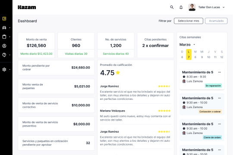The image size is (233, 155).
Task: Click Mariana Velázques reviewer name
Action: point(113,111)
